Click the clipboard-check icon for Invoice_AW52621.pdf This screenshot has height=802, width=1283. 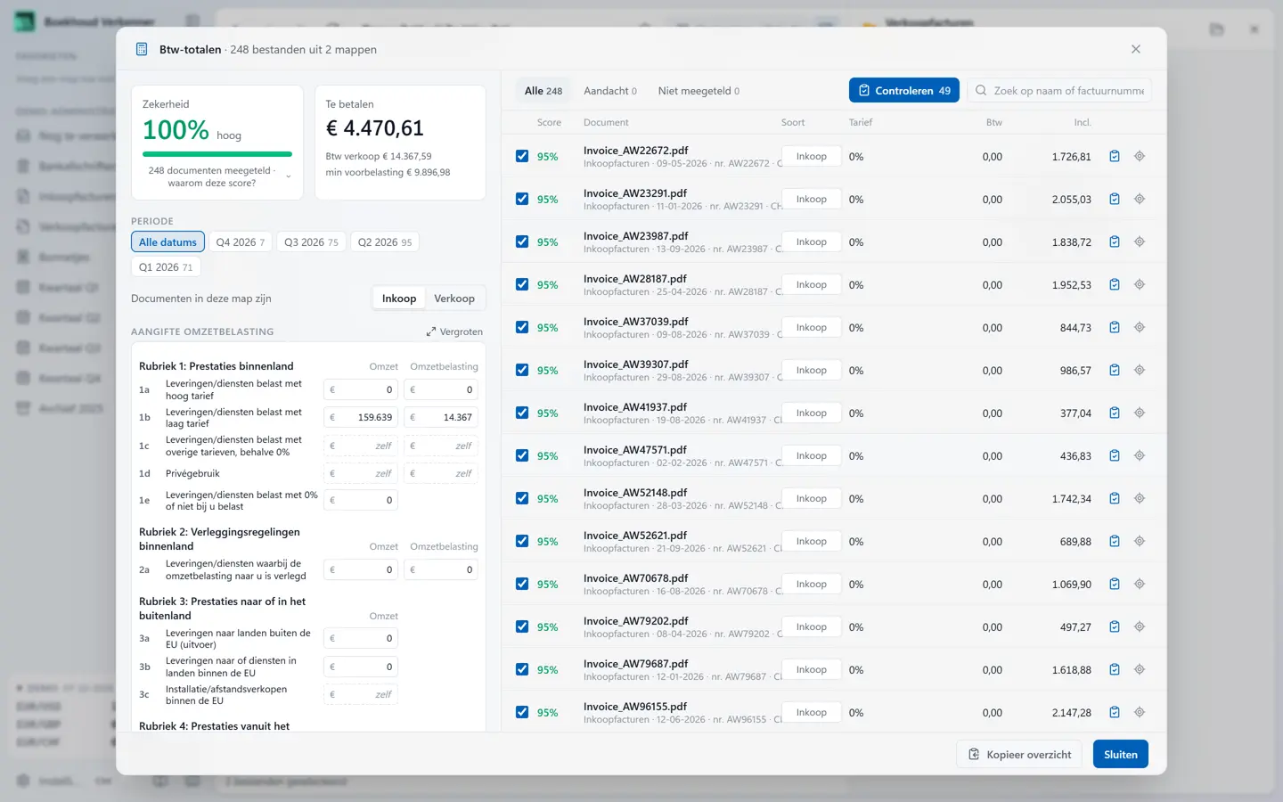(x=1115, y=541)
